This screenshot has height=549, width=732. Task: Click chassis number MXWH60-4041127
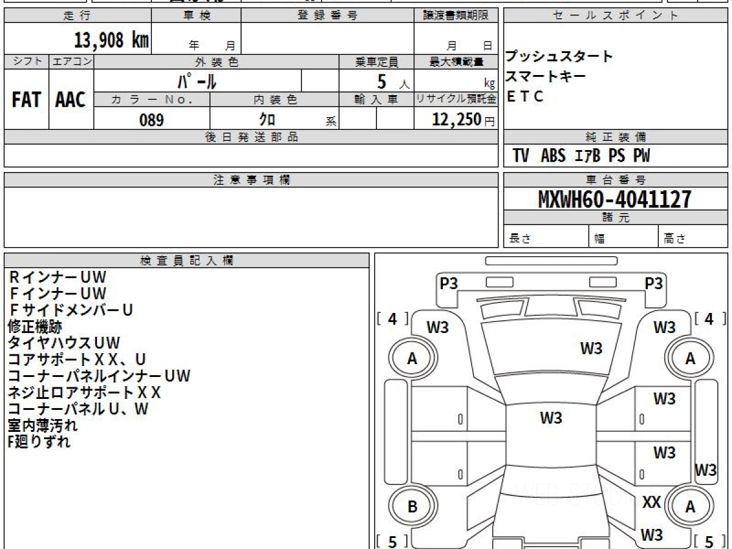point(615,199)
